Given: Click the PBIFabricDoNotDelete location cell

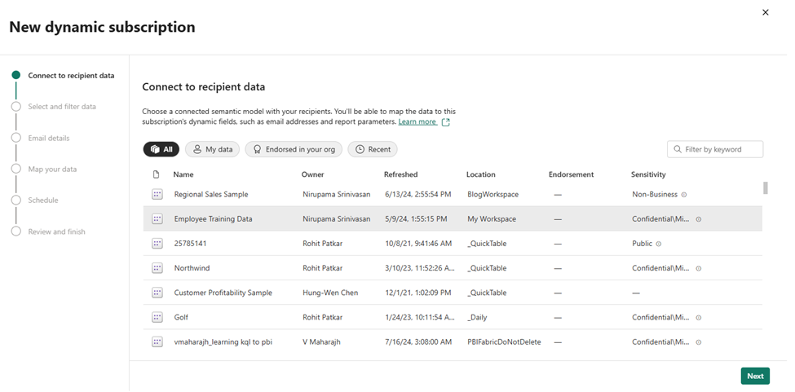Looking at the screenshot, I should coord(504,342).
